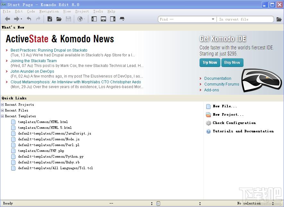284x207 pixels.
Task: Click the file icon next to Python.py template
Action: tap(13, 157)
